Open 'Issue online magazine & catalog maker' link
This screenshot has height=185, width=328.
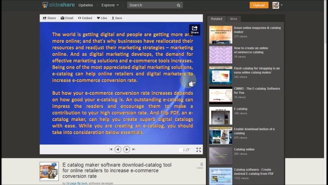pyautogui.click(x=257, y=30)
